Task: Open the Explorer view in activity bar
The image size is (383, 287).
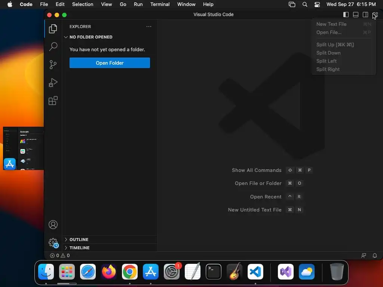Action: click(53, 29)
